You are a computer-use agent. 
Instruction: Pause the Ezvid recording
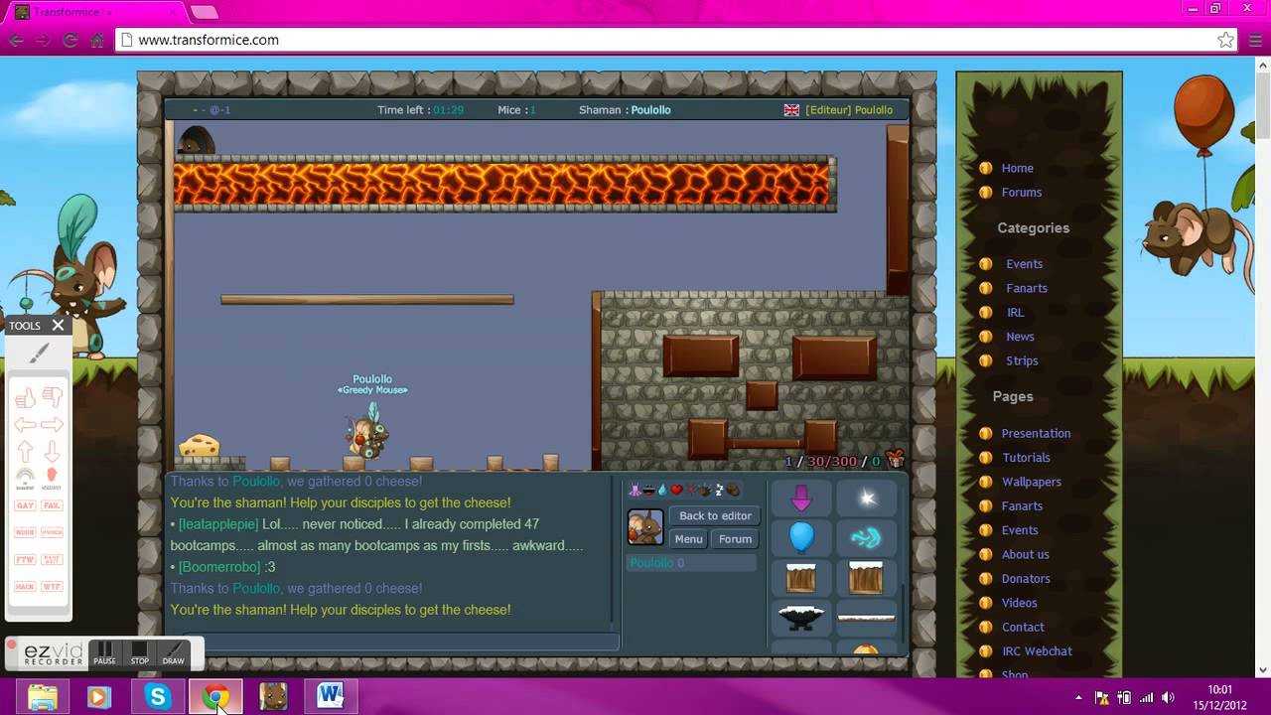click(104, 653)
